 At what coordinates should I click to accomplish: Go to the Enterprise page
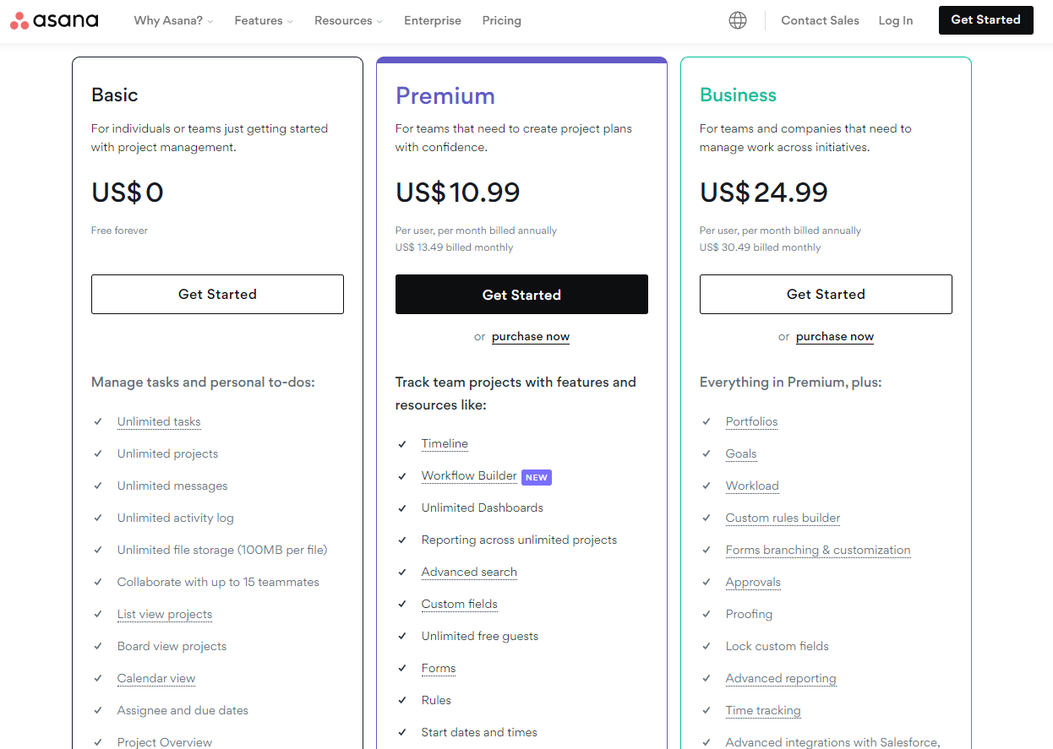pyautogui.click(x=433, y=20)
